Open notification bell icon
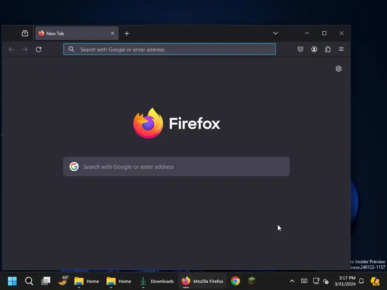Screen dimensions: 387x290 point(361,281)
